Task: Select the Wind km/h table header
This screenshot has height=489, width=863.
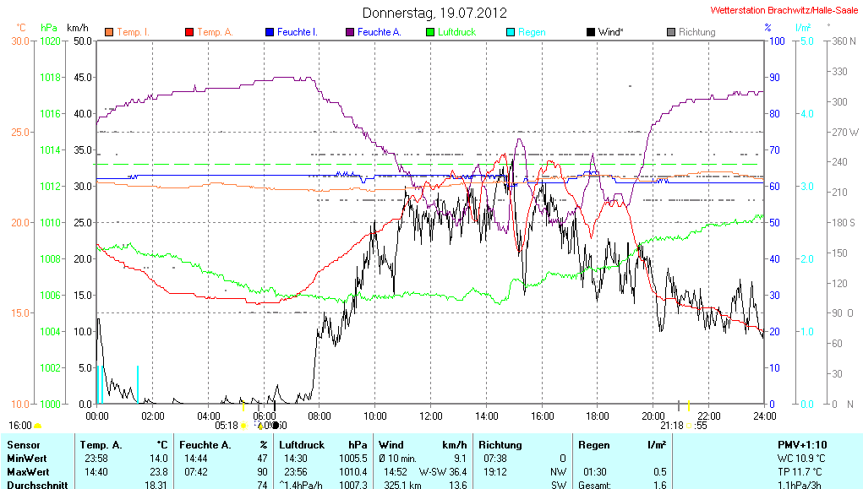Action: pos(422,444)
